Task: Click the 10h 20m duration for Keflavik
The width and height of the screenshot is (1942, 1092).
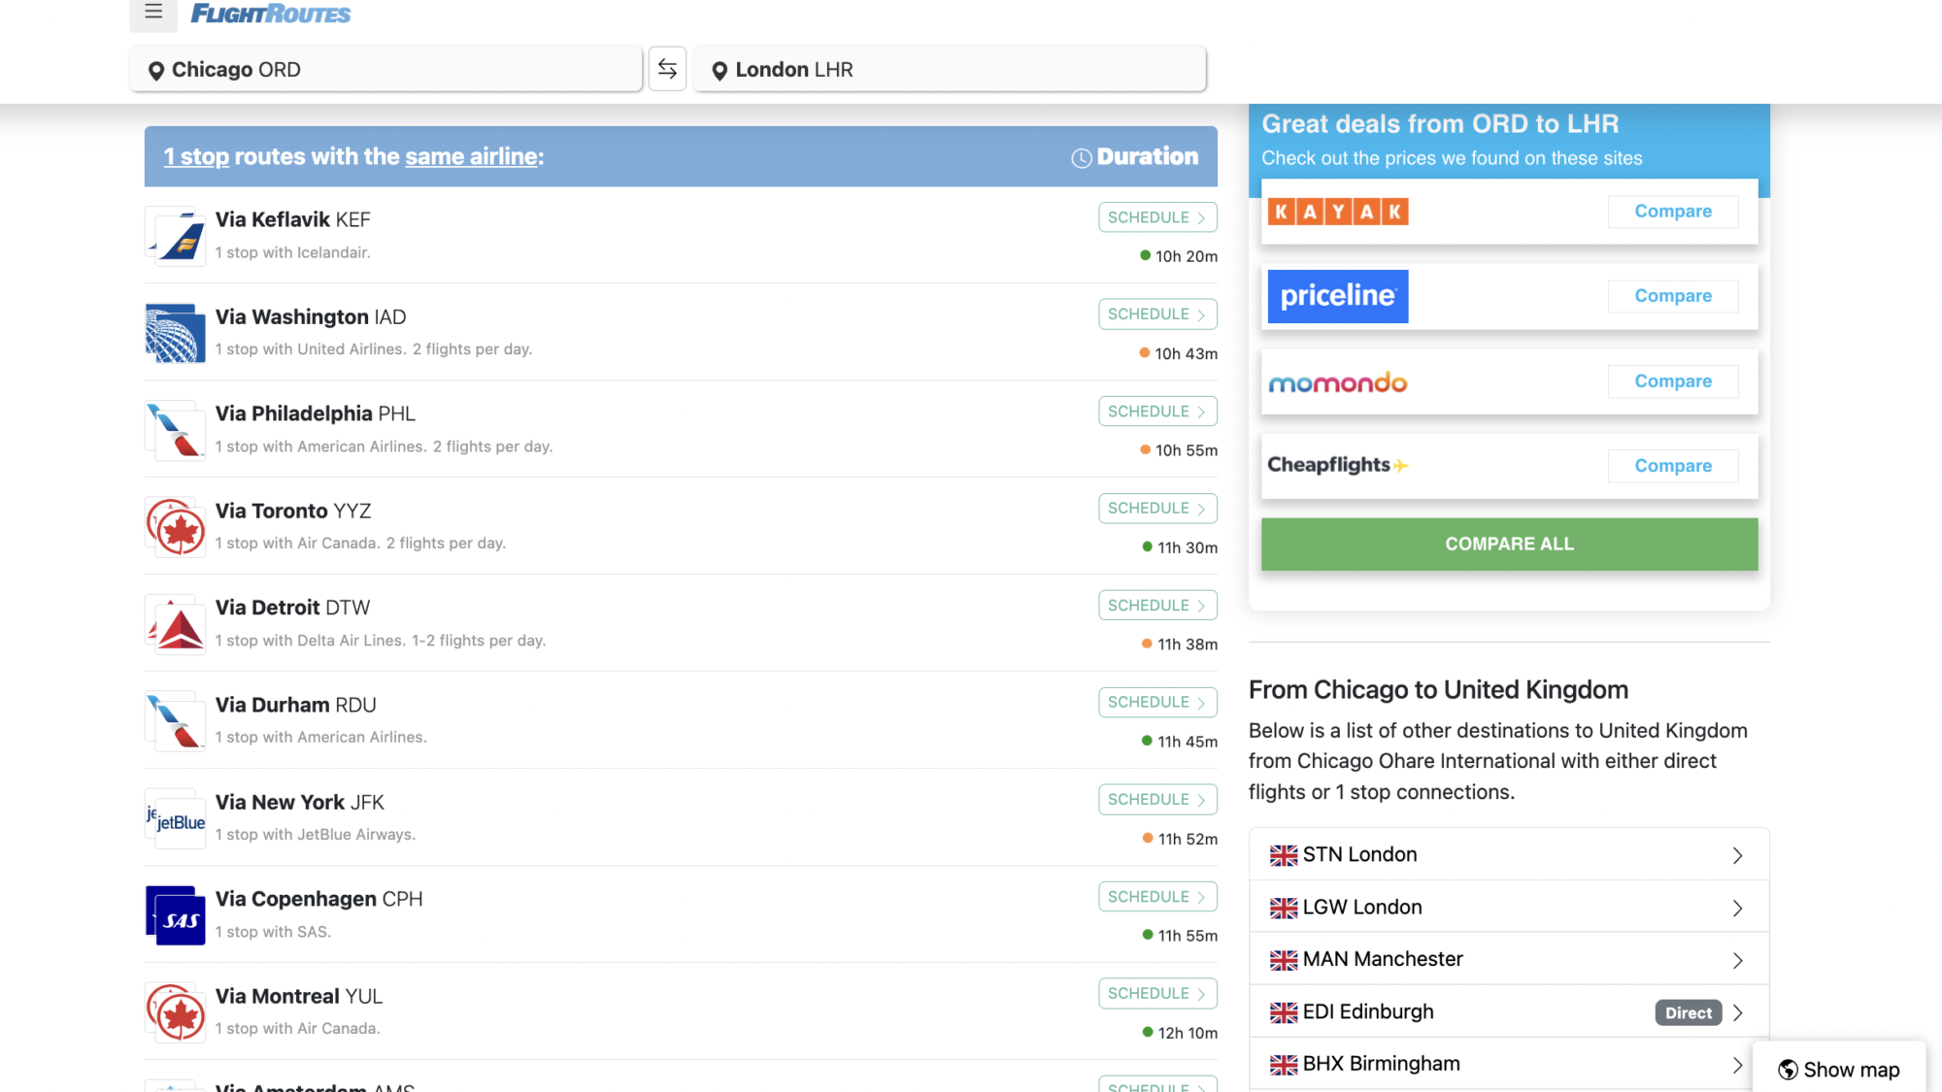Action: coord(1186,256)
